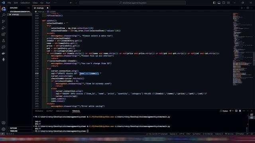Open the Selection menu
The width and height of the screenshot is (255, 143).
point(25,3)
